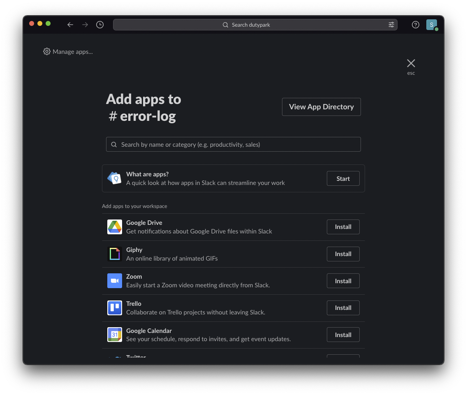This screenshot has height=395, width=467.
Task: Go forward with the right arrow
Action: [x=85, y=25]
